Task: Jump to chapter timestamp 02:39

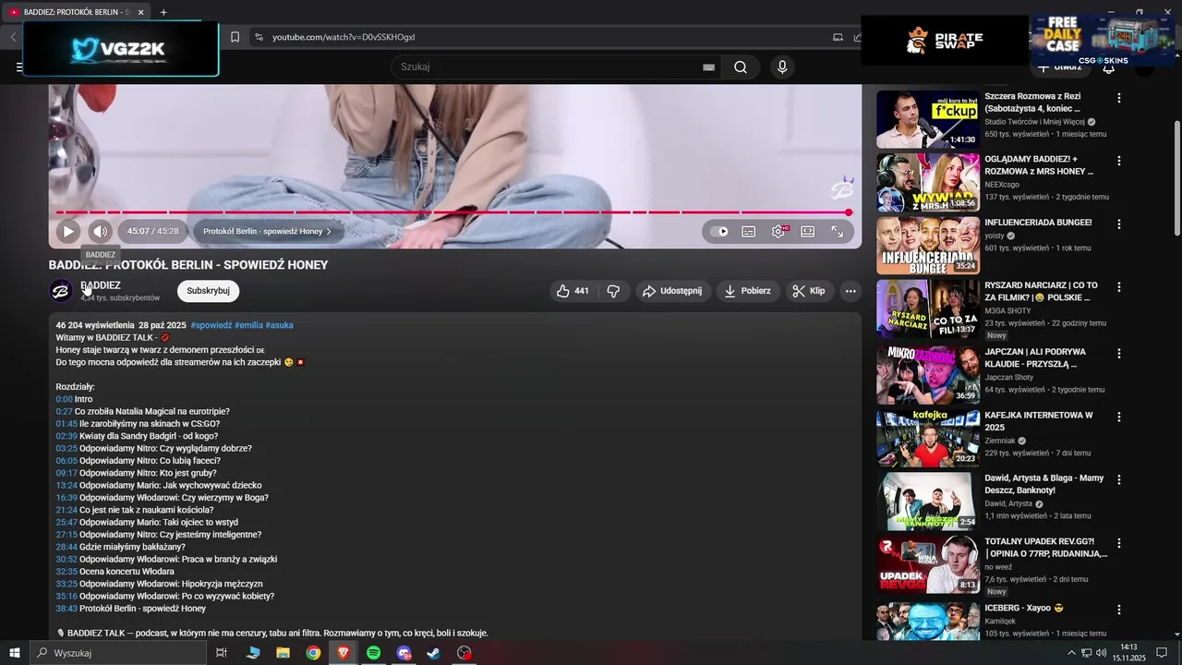Action: tap(66, 436)
